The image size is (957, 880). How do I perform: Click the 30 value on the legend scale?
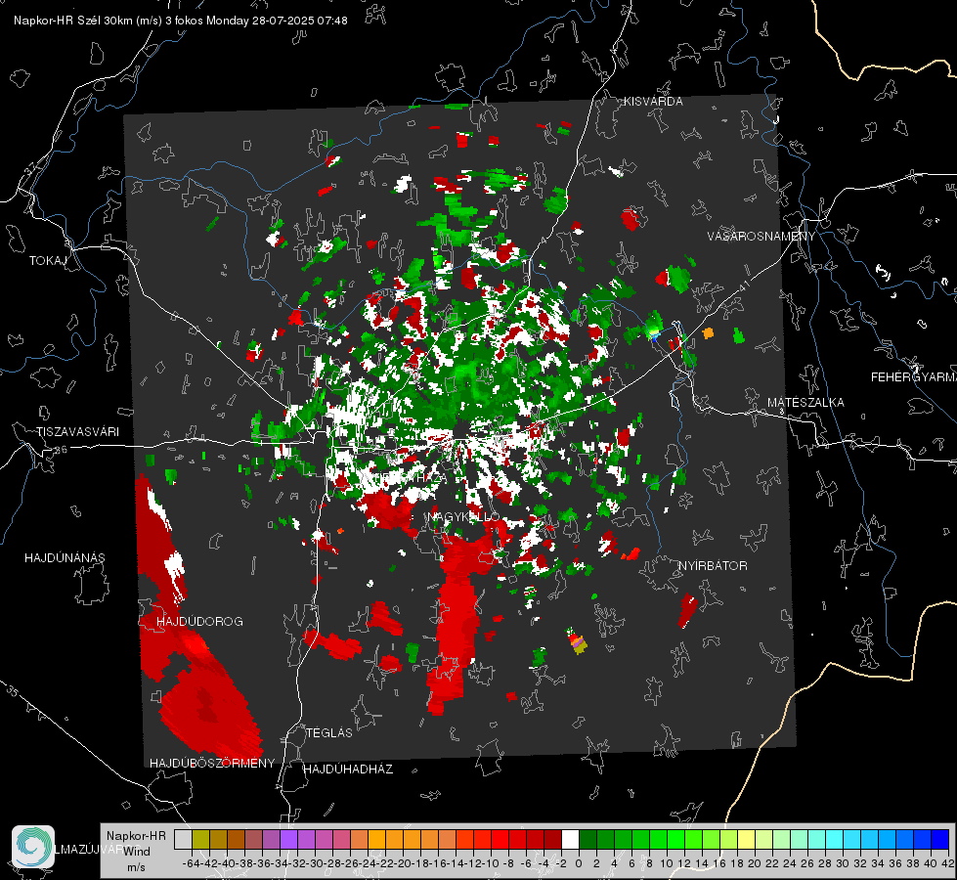pyautogui.click(x=843, y=863)
